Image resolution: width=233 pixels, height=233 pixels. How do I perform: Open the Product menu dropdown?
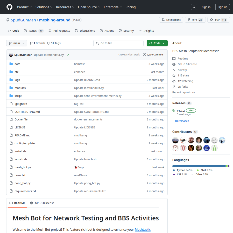[x=24, y=7]
